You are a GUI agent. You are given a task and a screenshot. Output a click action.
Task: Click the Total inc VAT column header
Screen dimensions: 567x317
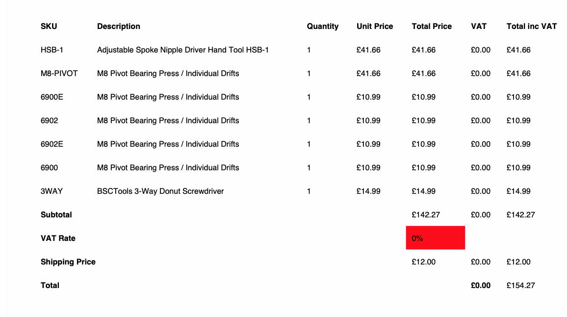click(531, 26)
